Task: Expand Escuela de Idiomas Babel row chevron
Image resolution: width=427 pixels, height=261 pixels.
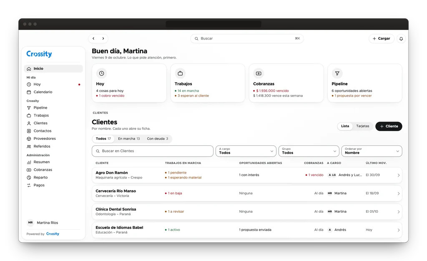Action: pyautogui.click(x=398, y=230)
